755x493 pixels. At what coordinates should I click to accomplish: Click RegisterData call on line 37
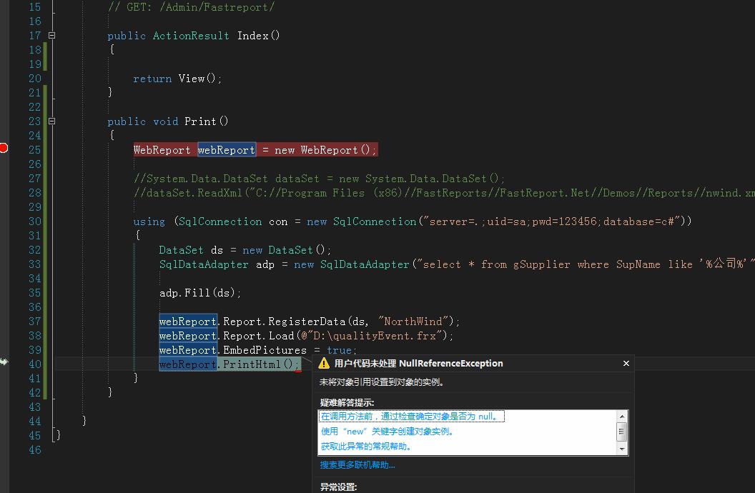[x=310, y=322]
